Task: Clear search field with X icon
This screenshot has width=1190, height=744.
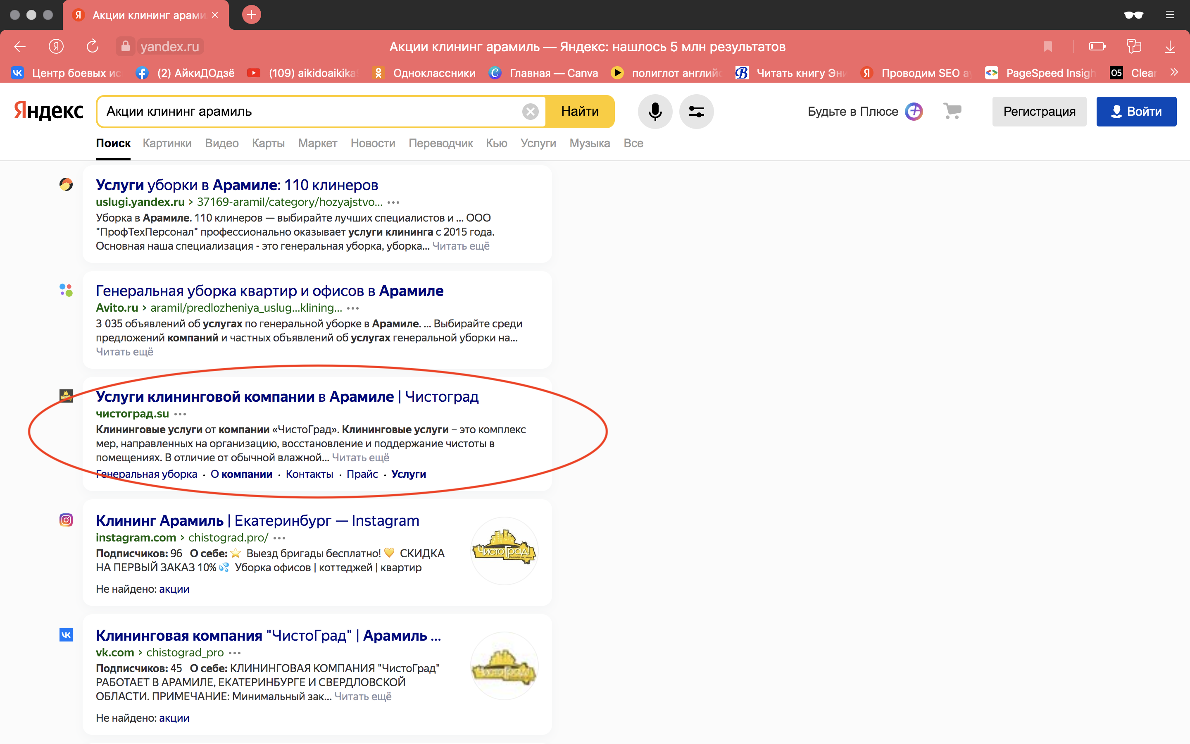Action: coord(530,112)
